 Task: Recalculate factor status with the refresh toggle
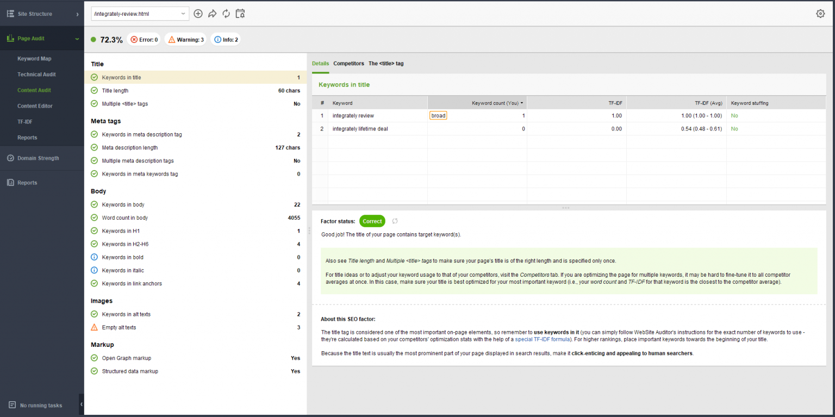pyautogui.click(x=395, y=221)
